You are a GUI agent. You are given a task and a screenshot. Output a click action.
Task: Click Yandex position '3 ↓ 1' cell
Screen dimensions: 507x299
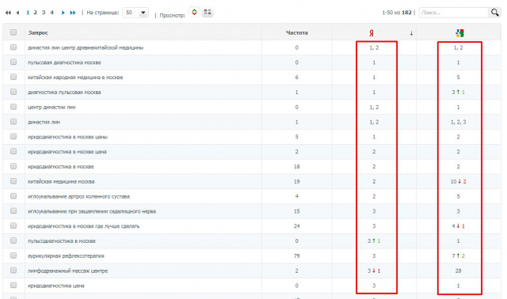pyautogui.click(x=374, y=271)
